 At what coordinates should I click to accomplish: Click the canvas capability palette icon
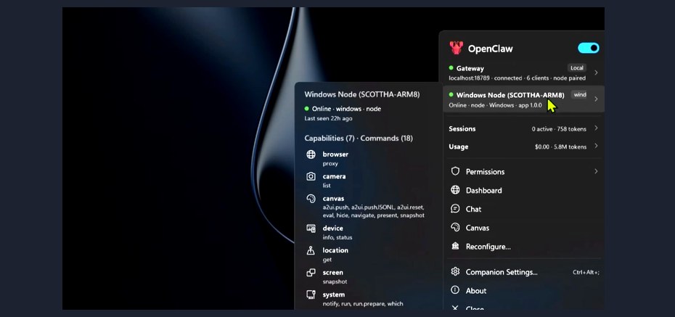tap(311, 199)
